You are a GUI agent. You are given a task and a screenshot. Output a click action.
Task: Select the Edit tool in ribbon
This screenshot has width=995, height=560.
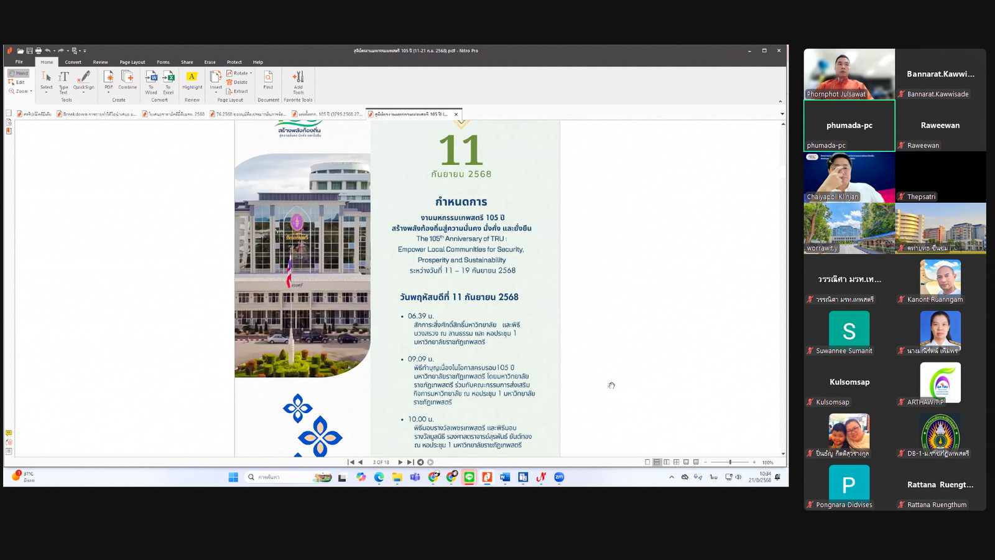[17, 82]
